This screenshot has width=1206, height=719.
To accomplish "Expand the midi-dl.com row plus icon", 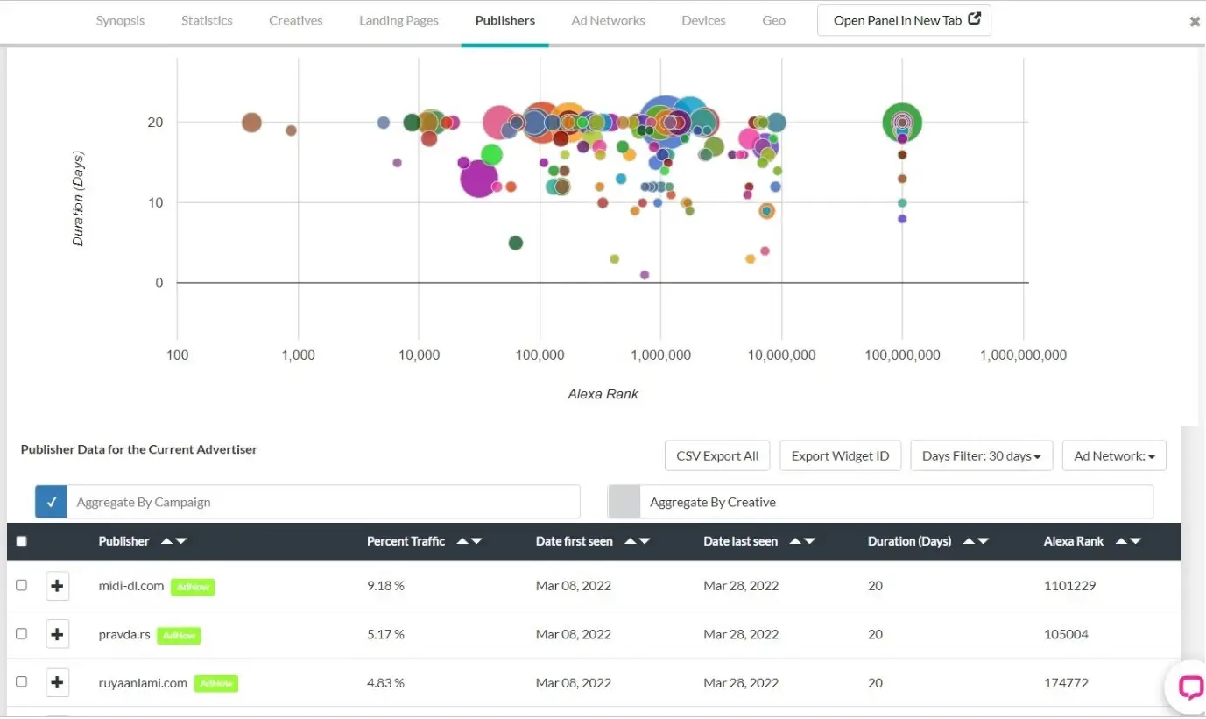I will click(57, 586).
